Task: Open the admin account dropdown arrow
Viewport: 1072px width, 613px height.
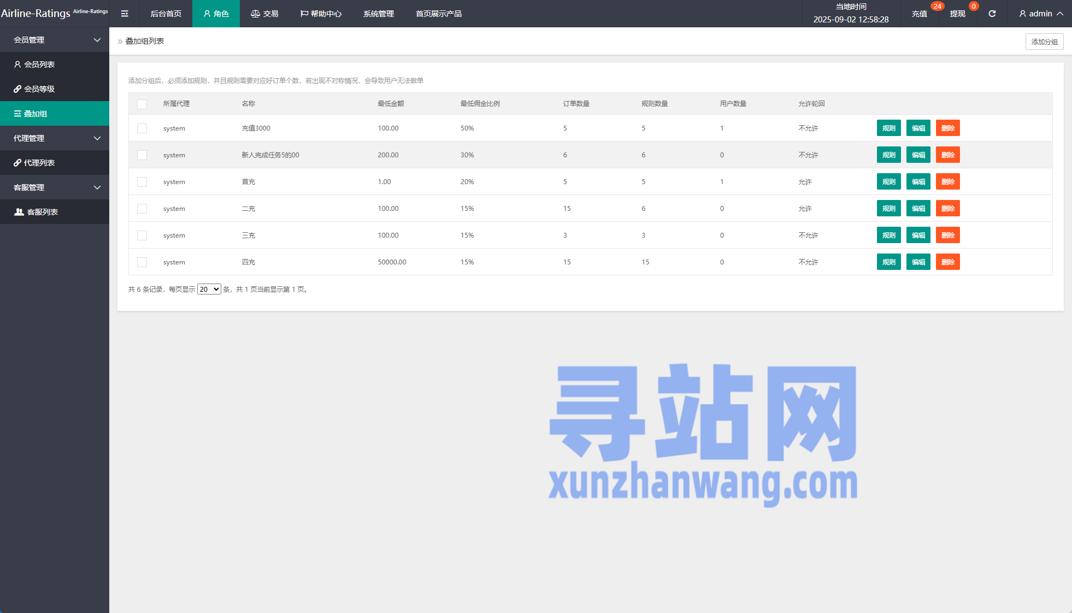Action: (x=1060, y=14)
